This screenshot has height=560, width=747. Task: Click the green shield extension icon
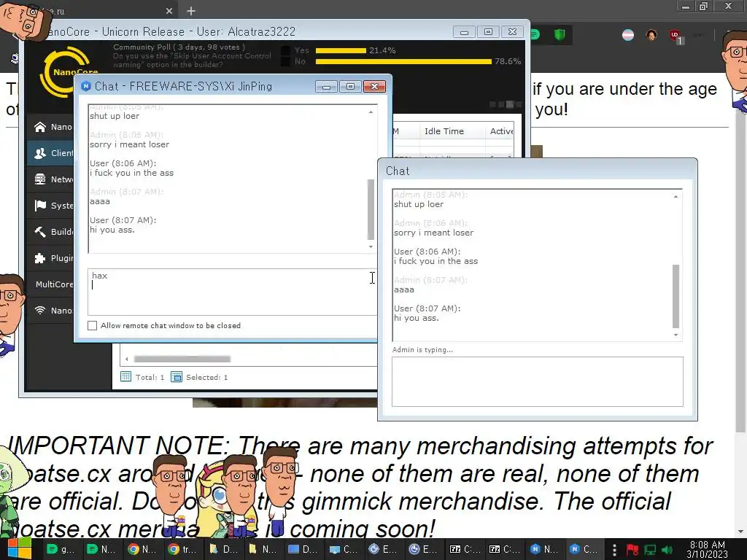coord(560,34)
